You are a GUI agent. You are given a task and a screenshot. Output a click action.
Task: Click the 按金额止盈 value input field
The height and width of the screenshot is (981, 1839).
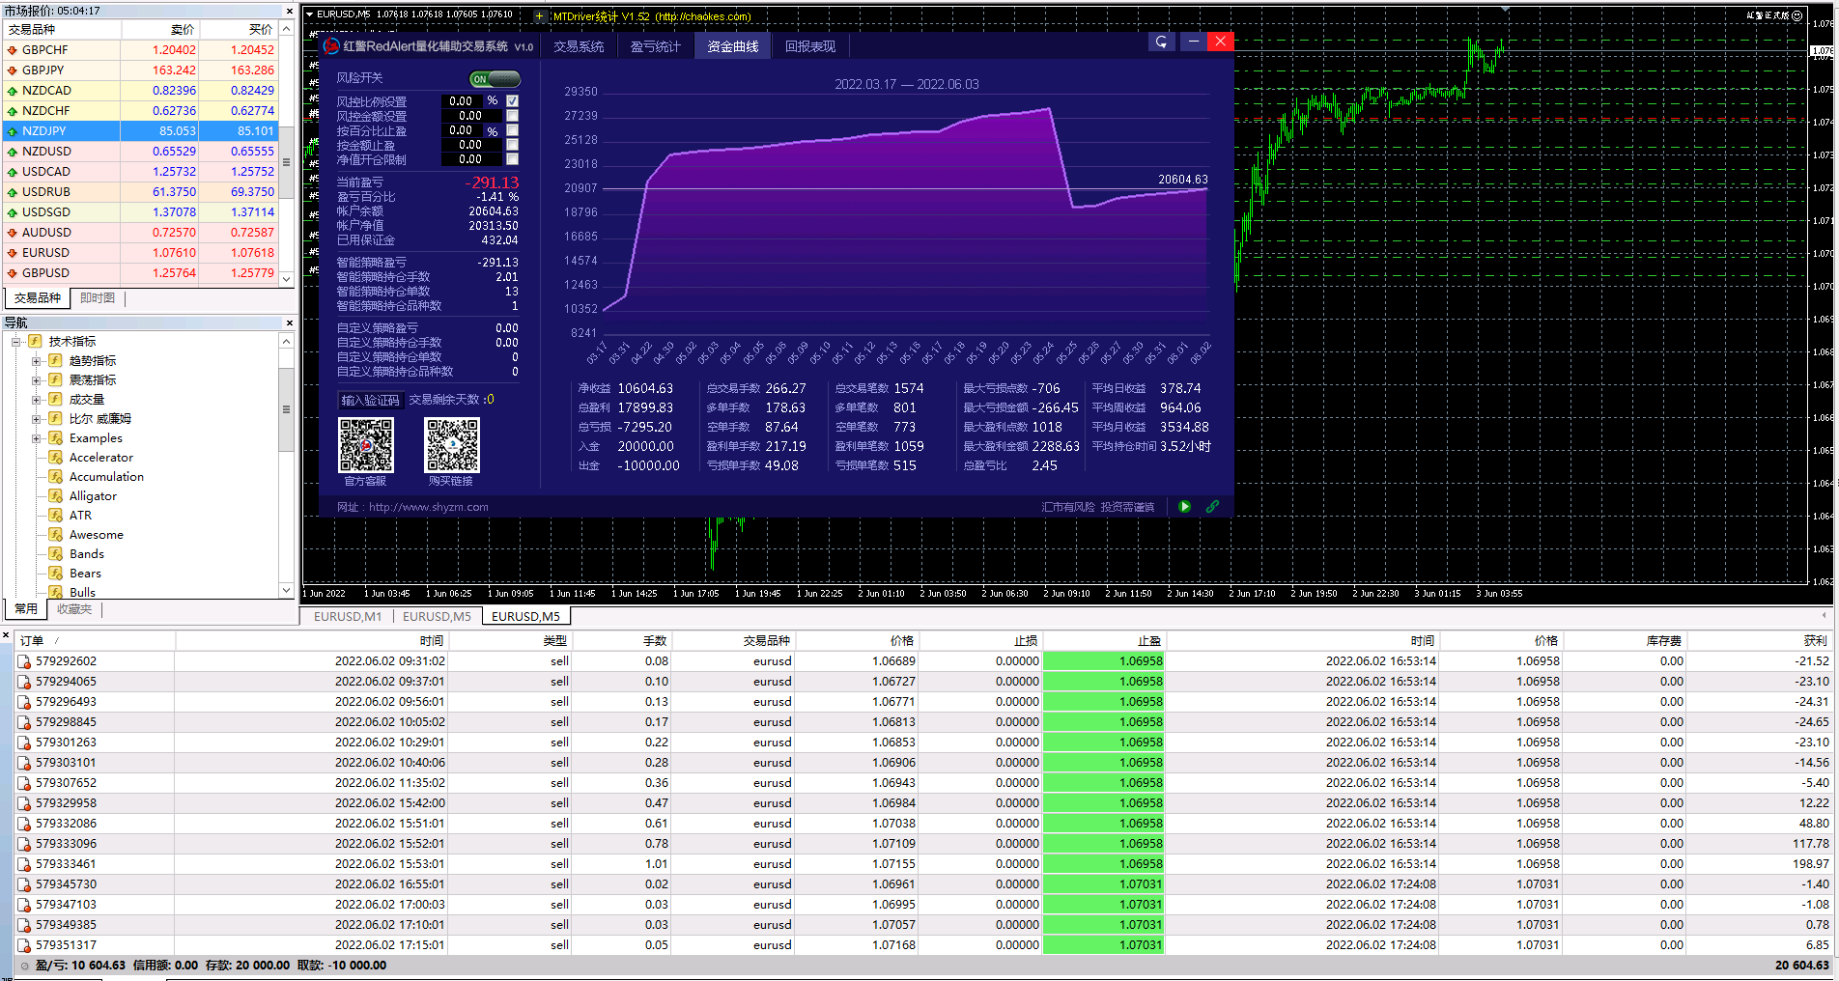click(x=470, y=144)
